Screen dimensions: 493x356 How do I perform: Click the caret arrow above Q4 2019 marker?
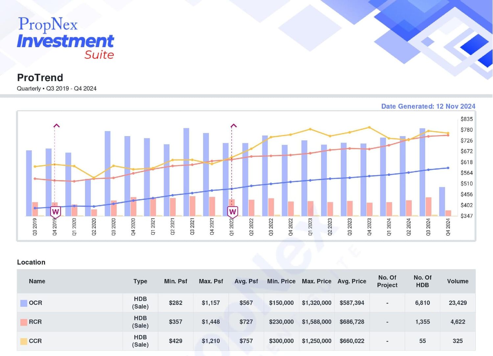click(x=57, y=126)
